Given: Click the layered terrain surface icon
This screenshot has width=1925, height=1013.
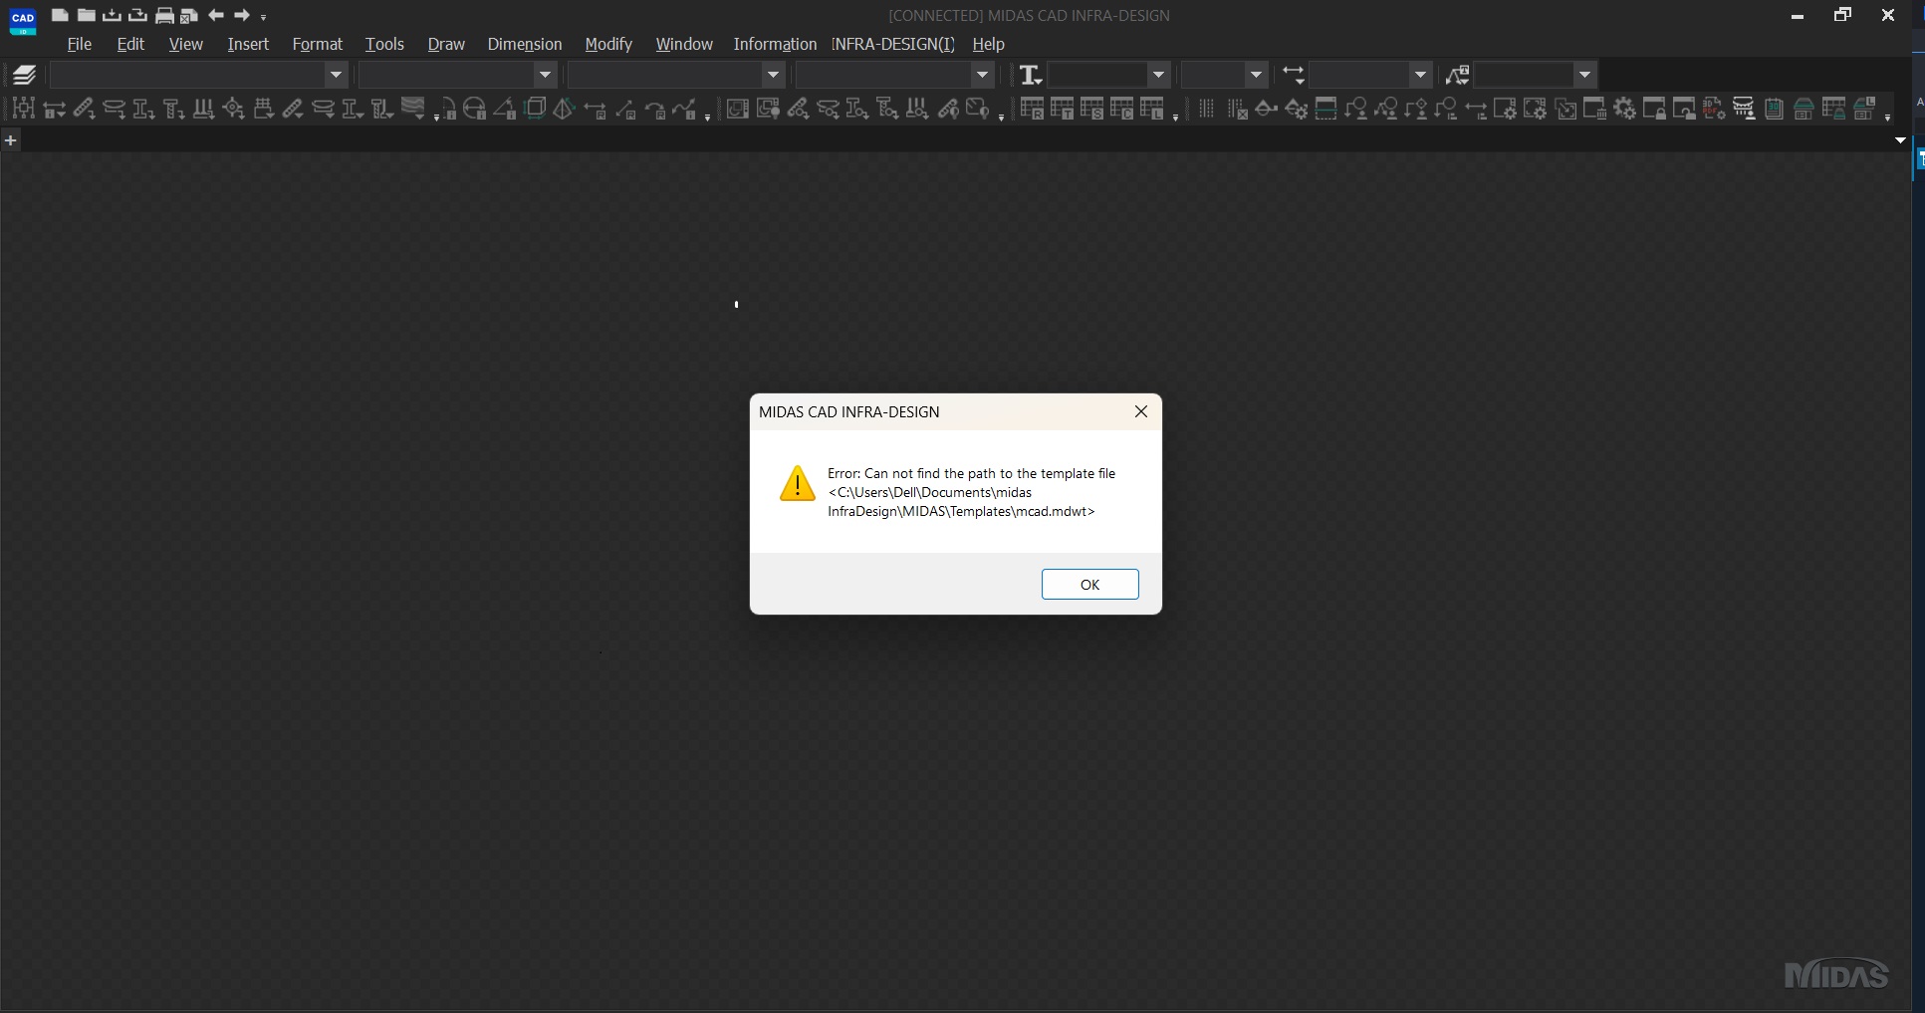Looking at the screenshot, I should click(412, 108).
